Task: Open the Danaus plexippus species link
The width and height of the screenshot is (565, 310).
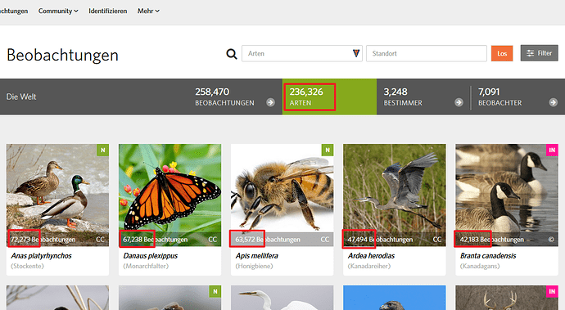Action: (x=151, y=256)
